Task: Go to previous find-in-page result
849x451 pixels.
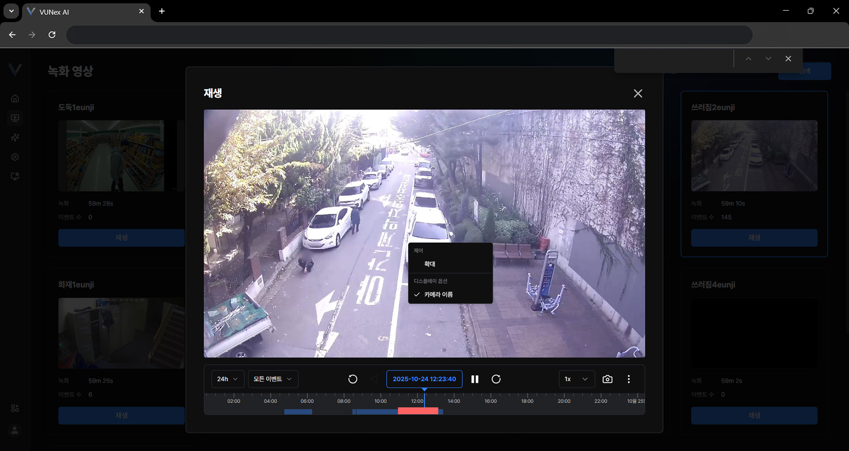Action: [x=748, y=58]
